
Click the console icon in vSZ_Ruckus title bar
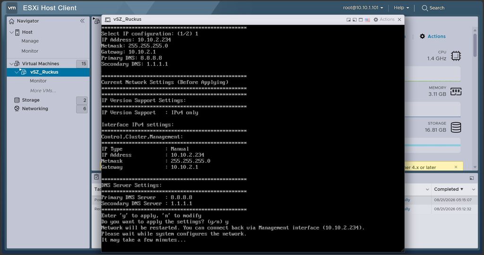point(107,19)
